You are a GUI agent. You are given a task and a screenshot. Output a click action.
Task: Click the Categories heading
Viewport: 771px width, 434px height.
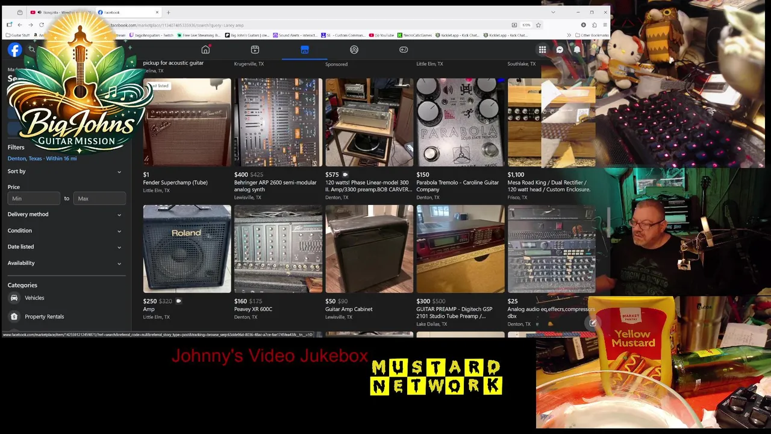coord(22,285)
